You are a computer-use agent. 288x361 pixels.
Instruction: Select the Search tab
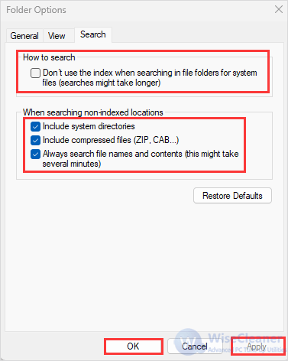[93, 34]
